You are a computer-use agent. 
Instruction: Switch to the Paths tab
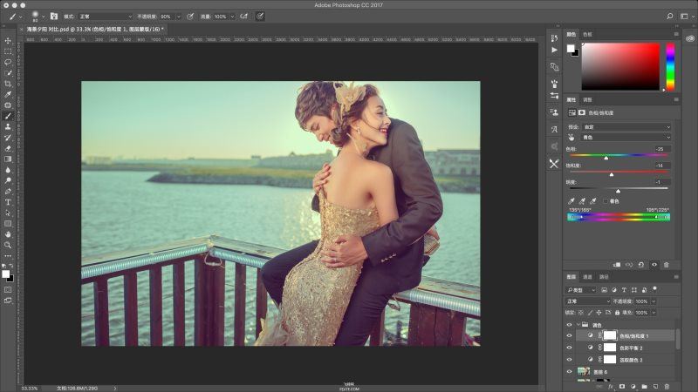pos(604,277)
